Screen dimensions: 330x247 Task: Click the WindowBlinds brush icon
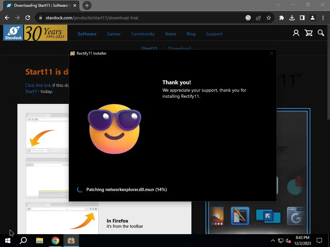tap(240, 216)
